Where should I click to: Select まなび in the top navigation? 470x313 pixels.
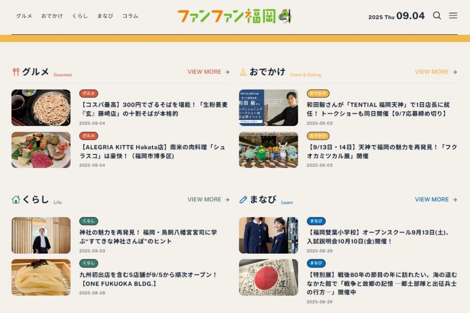coord(105,16)
